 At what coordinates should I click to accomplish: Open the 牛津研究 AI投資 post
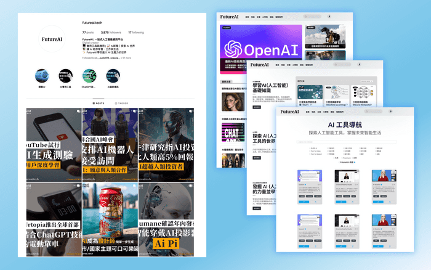(x=166, y=145)
